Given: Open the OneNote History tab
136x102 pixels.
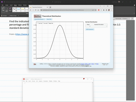Looking at the screenshot, I should [20, 5].
